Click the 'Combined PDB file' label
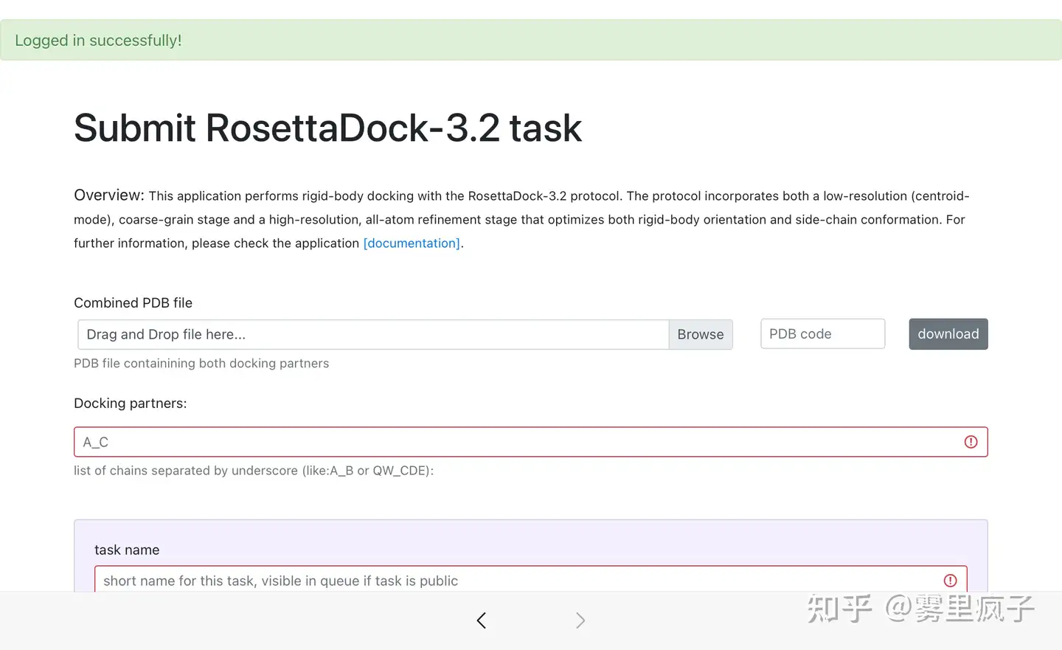Screen dimensions: 1062x650 pyautogui.click(x=133, y=302)
